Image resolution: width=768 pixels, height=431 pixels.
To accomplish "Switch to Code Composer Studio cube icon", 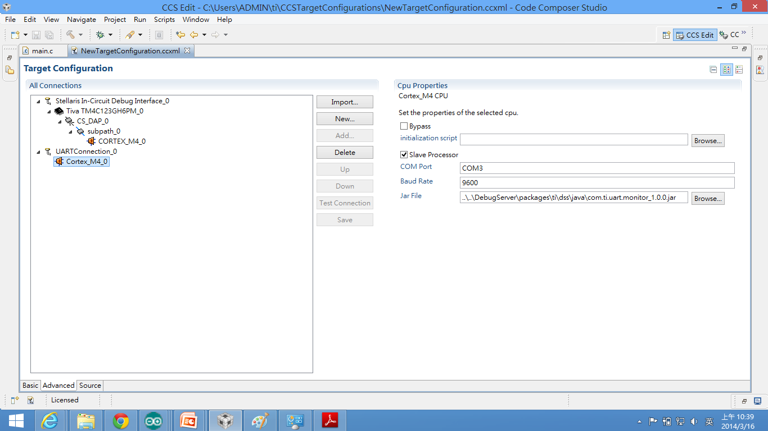I will (x=225, y=420).
